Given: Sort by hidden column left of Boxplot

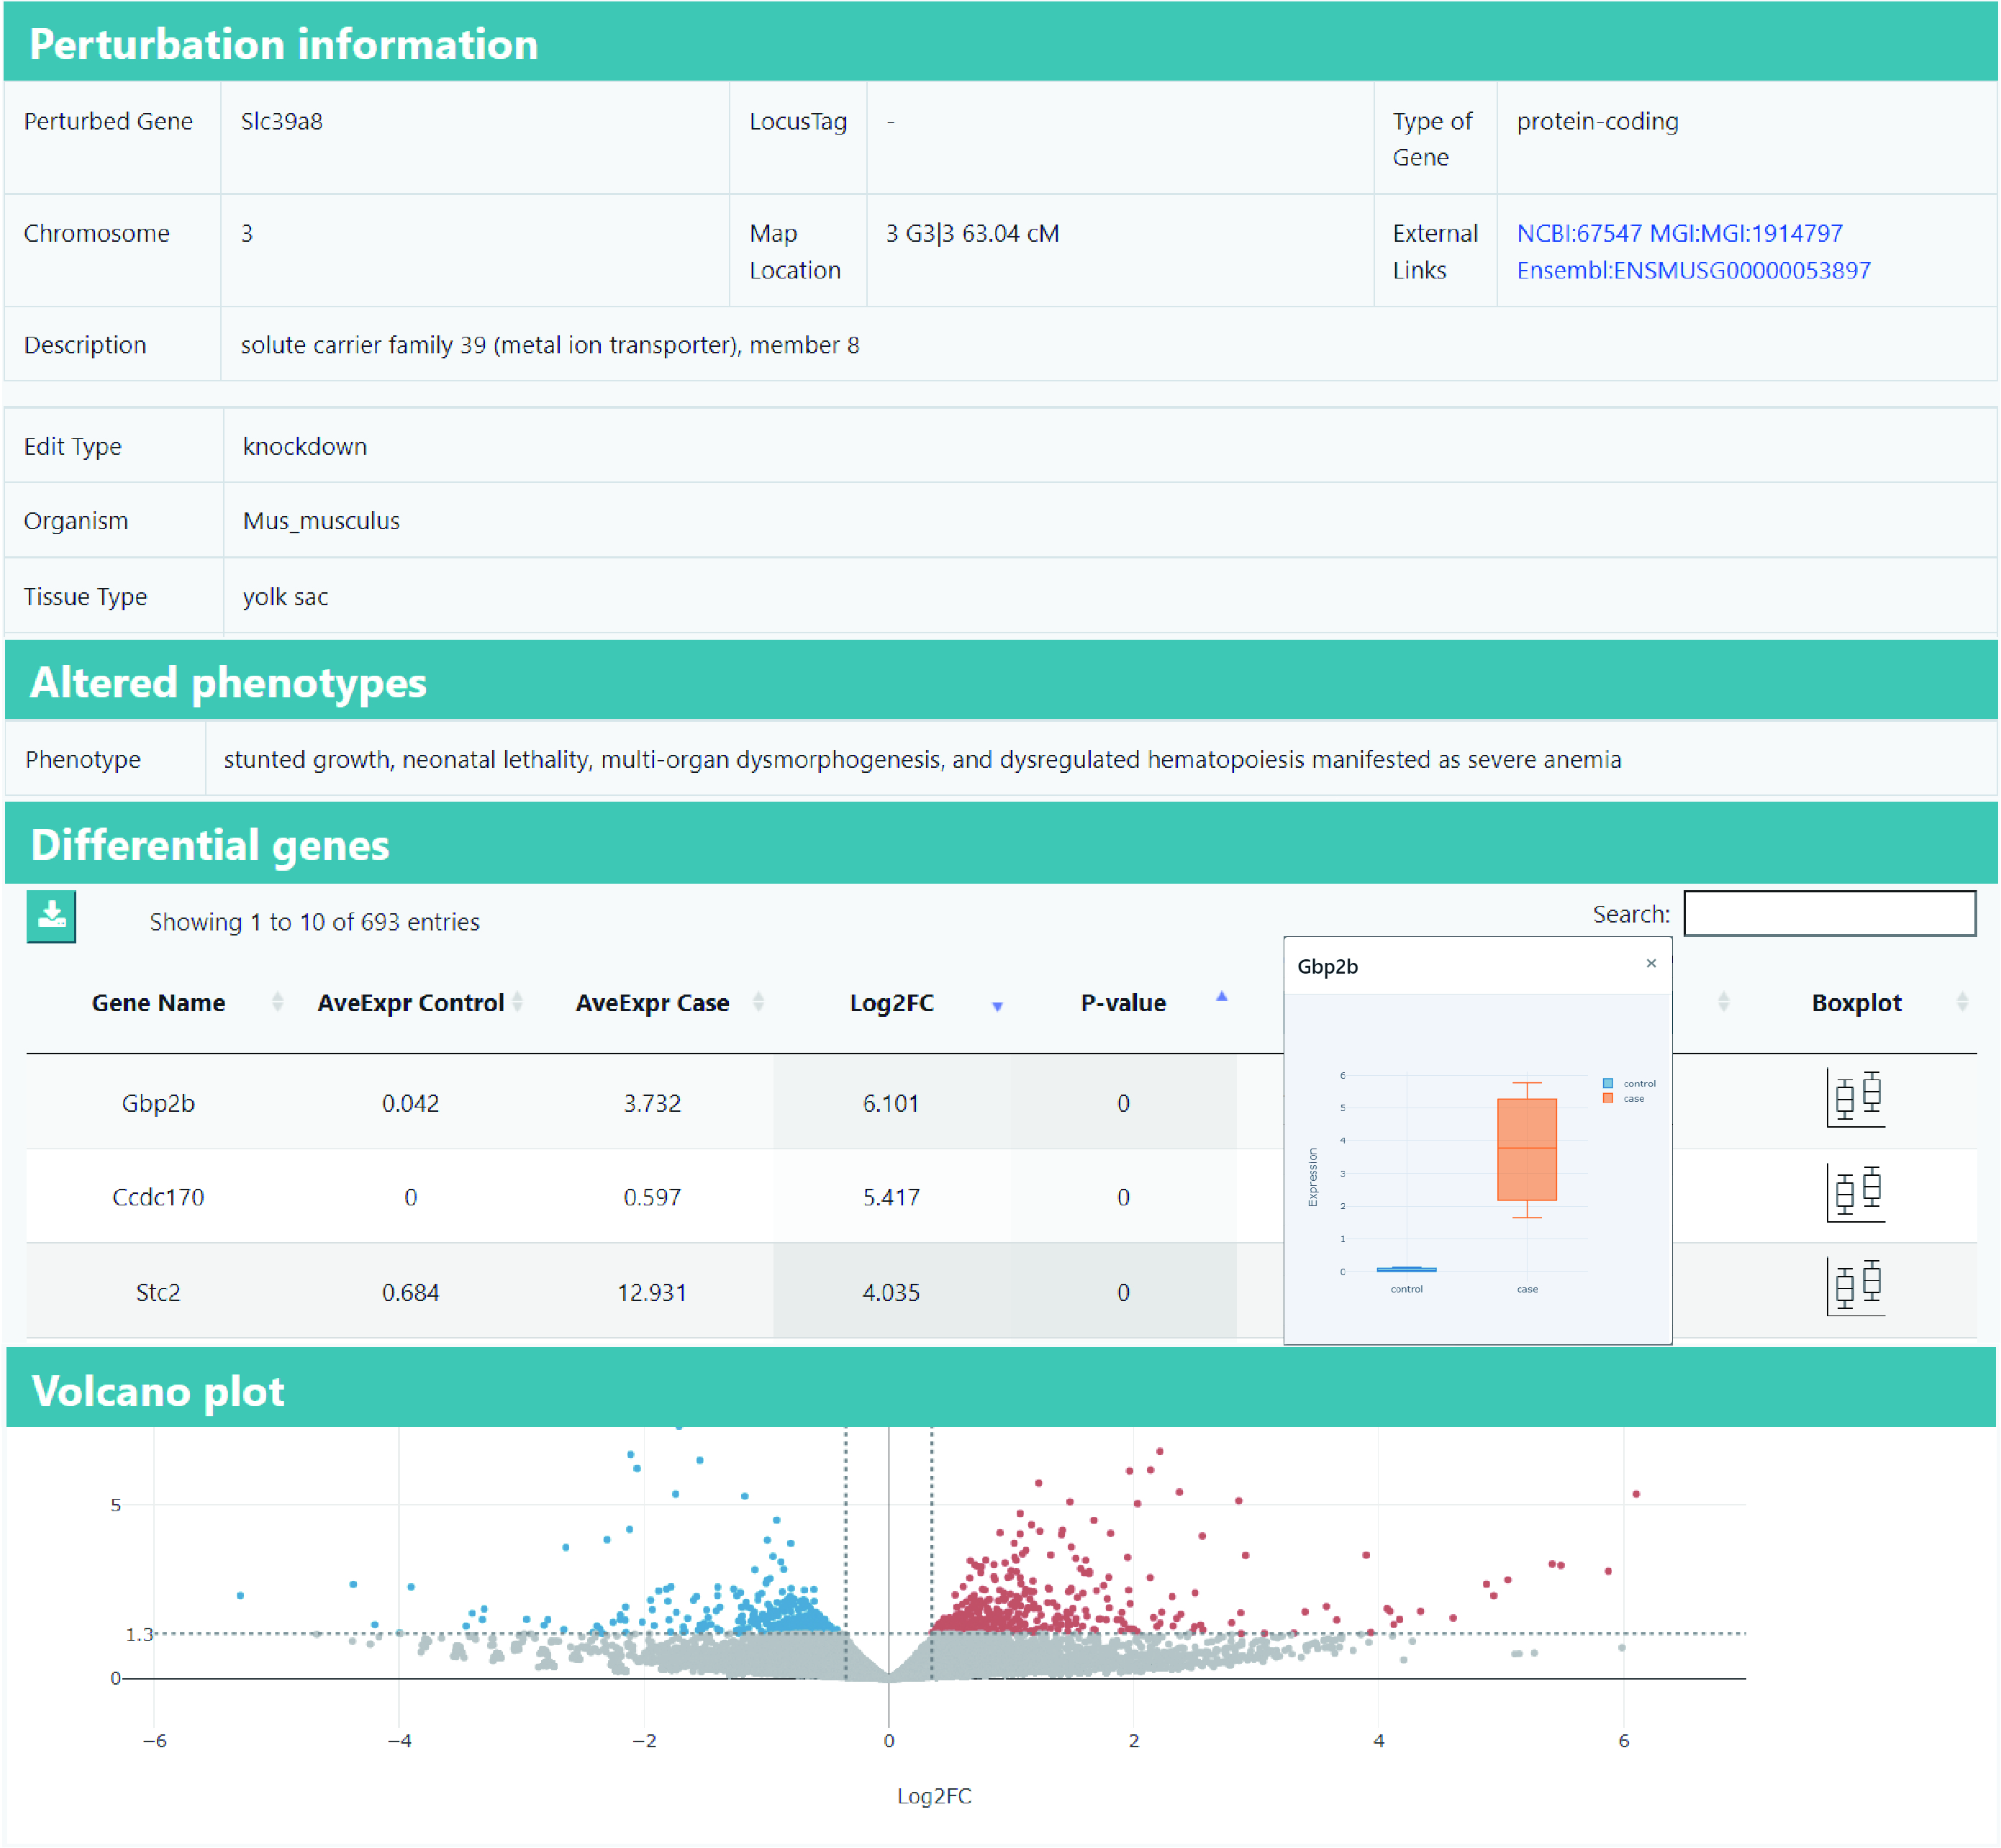Looking at the screenshot, I should pyautogui.click(x=1723, y=1001).
